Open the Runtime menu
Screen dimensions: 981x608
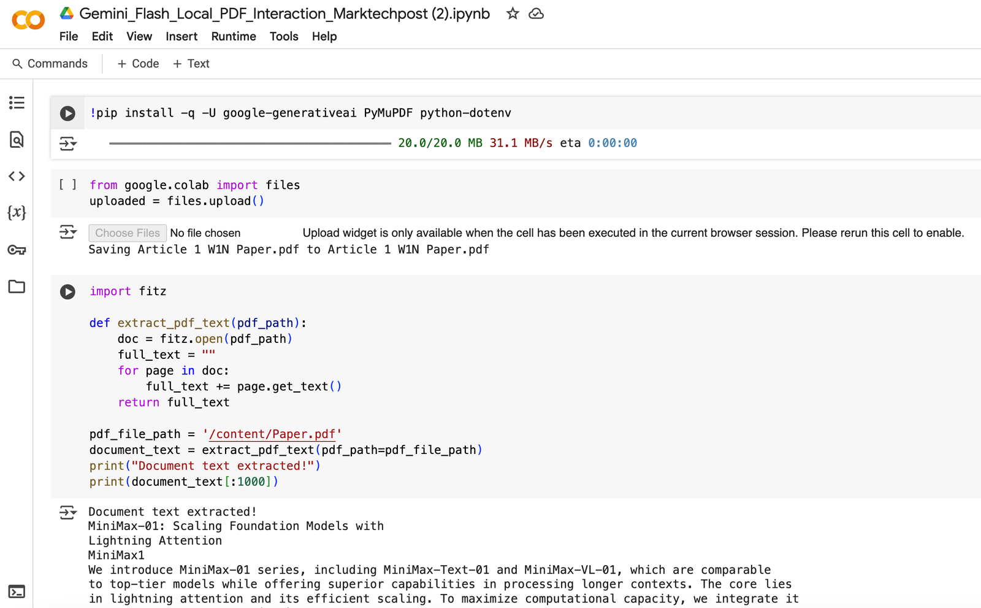tap(233, 36)
